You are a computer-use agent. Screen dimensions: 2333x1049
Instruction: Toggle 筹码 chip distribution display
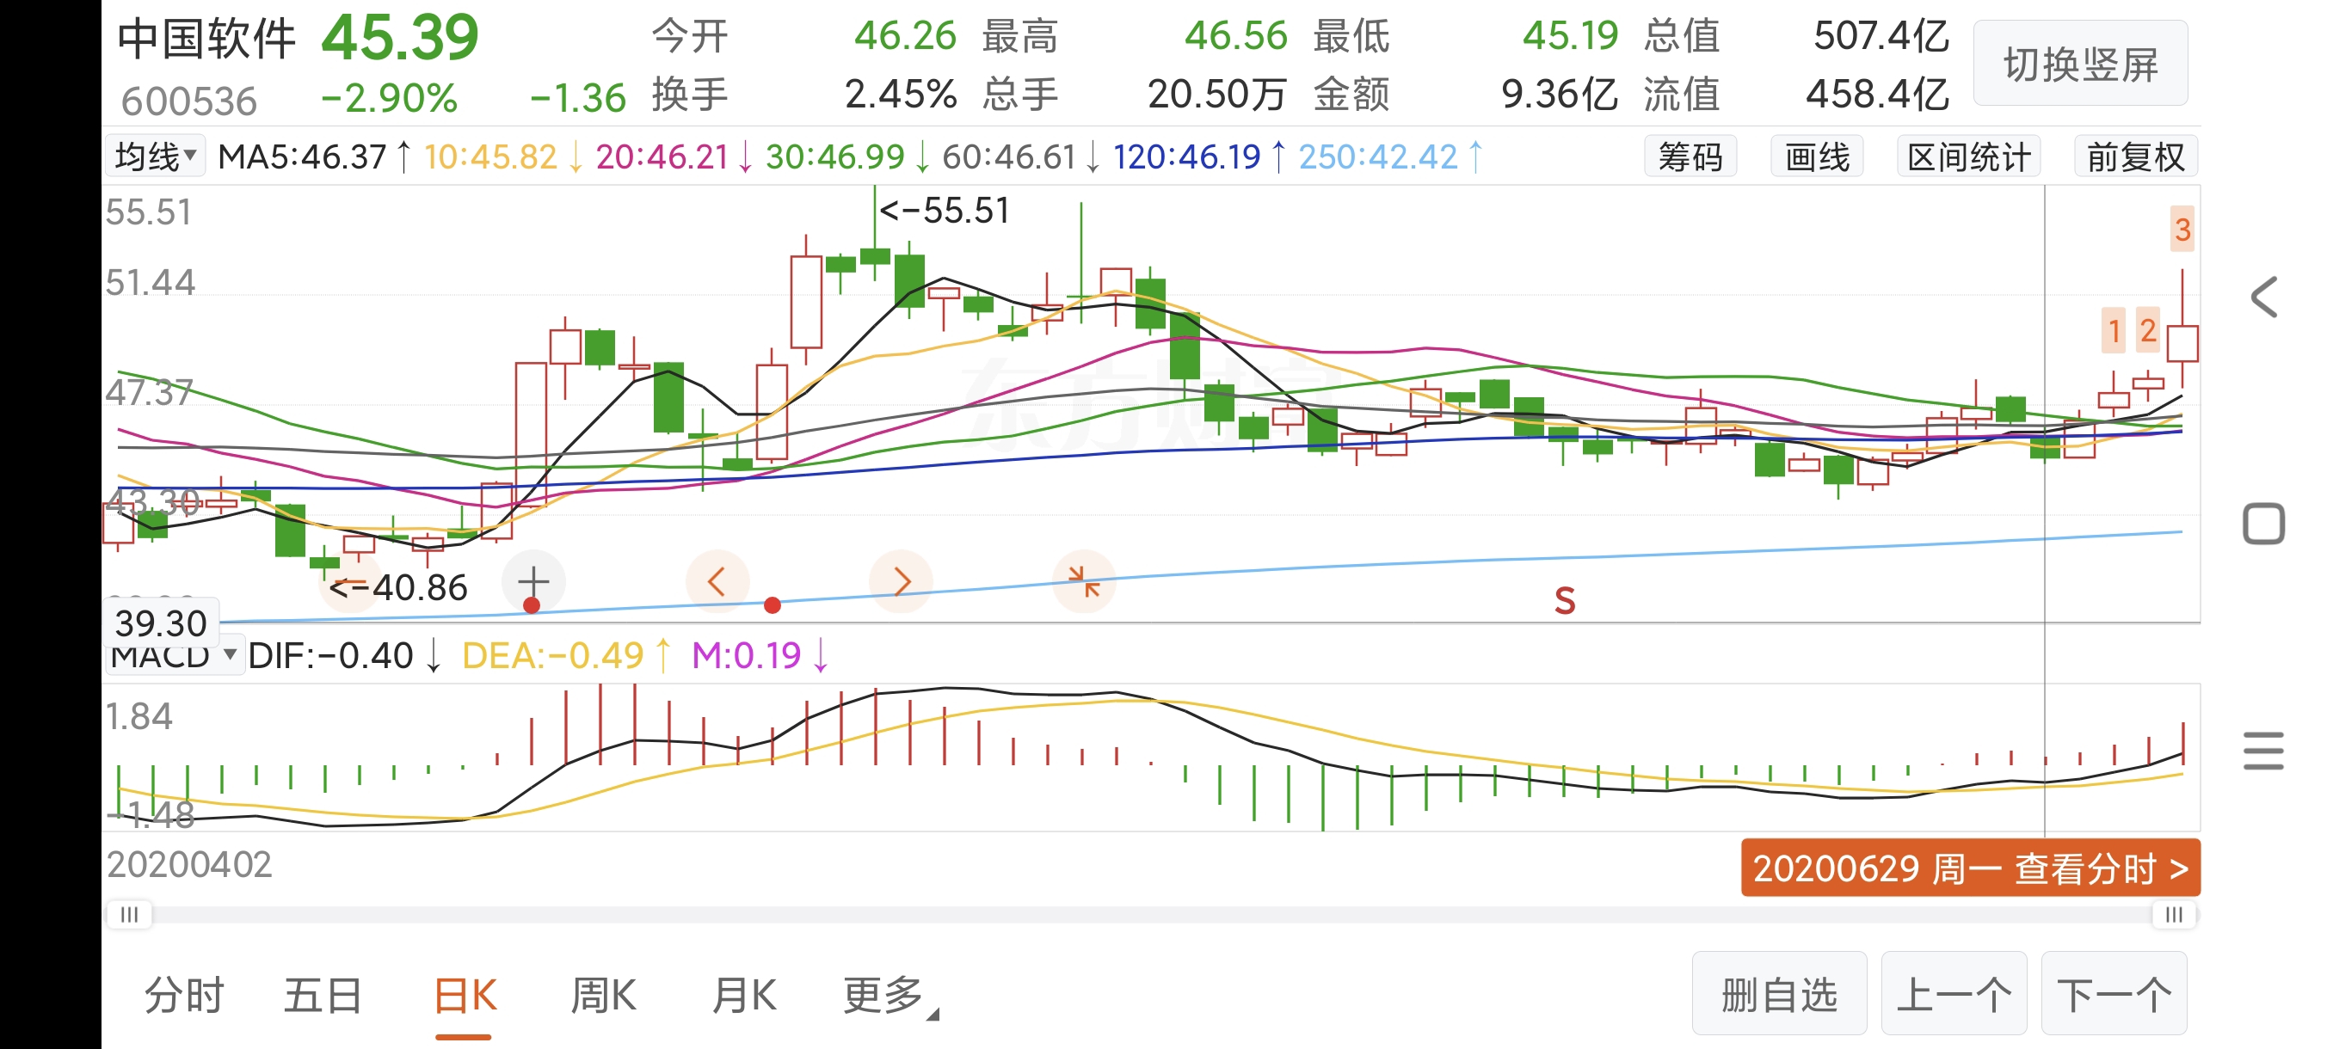pyautogui.click(x=1690, y=157)
